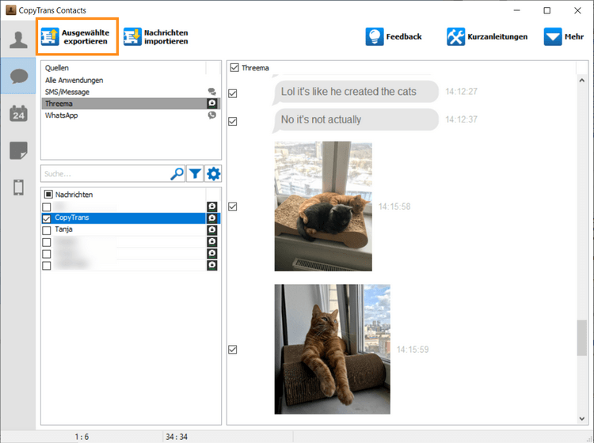Open Kurzanleitungen quick guides

(x=487, y=36)
